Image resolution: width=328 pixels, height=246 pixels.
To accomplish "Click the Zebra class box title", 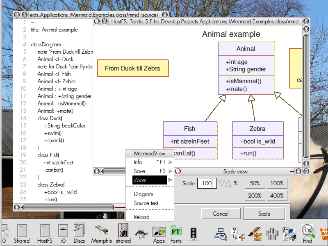I will tap(257, 128).
